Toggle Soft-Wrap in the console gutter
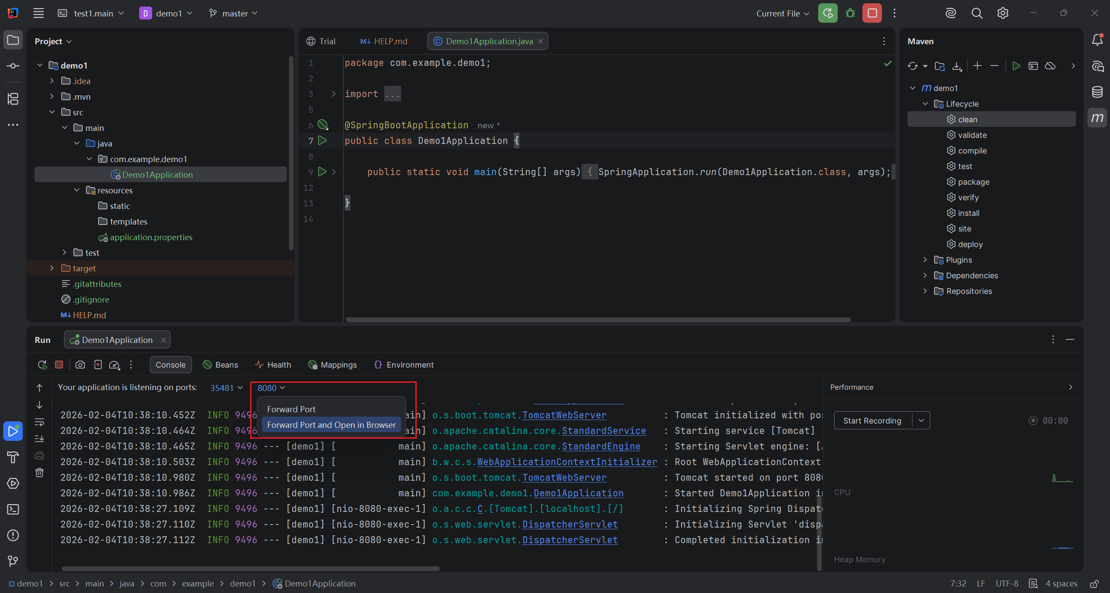The height and width of the screenshot is (593, 1110). [x=39, y=422]
